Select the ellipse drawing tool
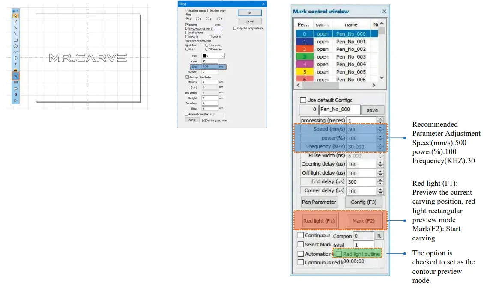Image resolution: width=484 pixels, height=288 pixels. tap(15, 52)
